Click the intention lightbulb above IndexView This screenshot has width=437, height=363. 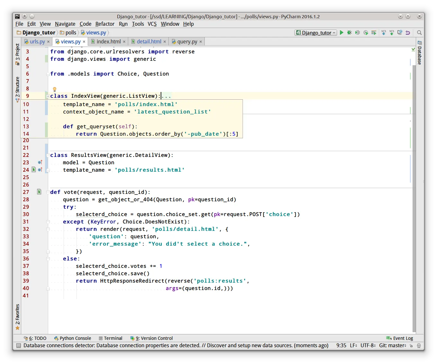click(x=55, y=89)
